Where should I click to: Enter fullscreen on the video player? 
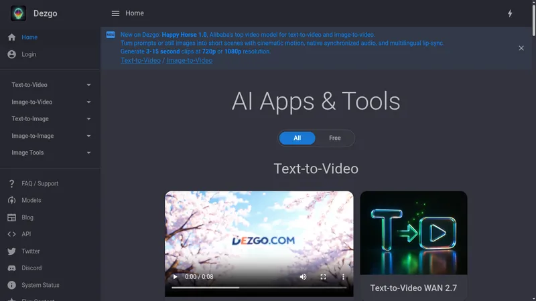(x=323, y=277)
